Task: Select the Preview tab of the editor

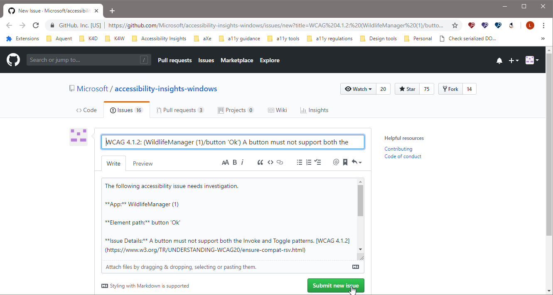Action: click(143, 163)
